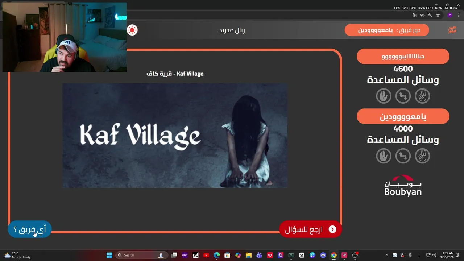Open CapCut from the taskbar
Screen dimensions: 464x261
(302, 255)
